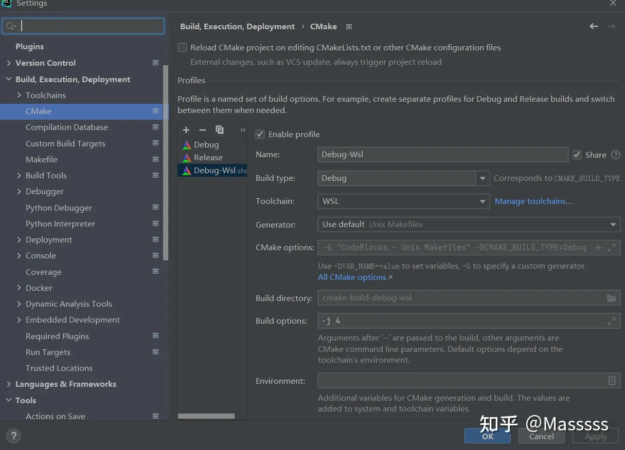Click the profile Name input field
The height and width of the screenshot is (450, 625).
[x=443, y=155]
